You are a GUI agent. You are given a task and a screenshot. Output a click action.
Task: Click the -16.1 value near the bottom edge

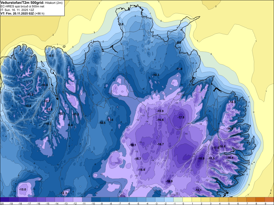(x=198, y=190)
